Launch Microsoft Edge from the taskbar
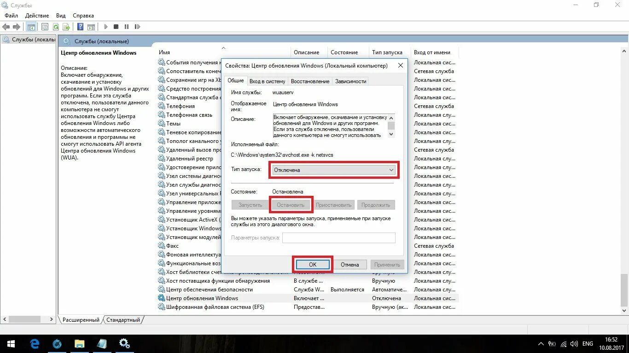The height and width of the screenshot is (353, 629). (35, 344)
